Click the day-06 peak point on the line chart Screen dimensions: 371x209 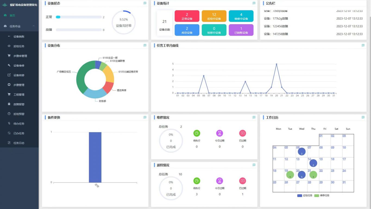click(204, 76)
